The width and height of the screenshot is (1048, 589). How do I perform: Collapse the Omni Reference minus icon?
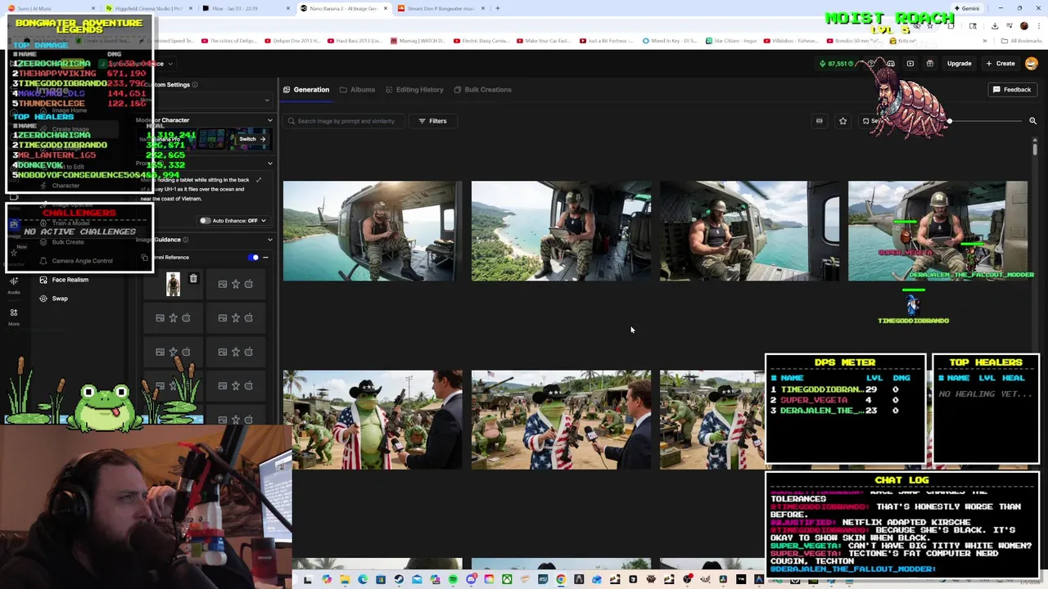click(265, 258)
